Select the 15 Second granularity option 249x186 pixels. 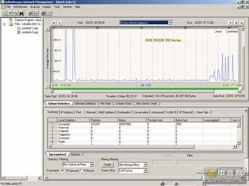(63, 171)
